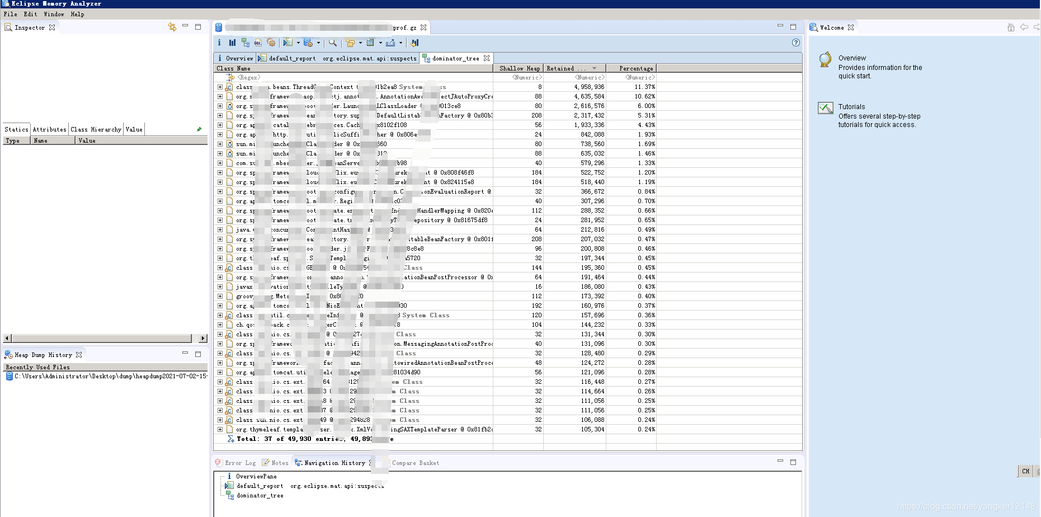Open the Error Log tab
The width and height of the screenshot is (1041, 517).
[x=235, y=463]
